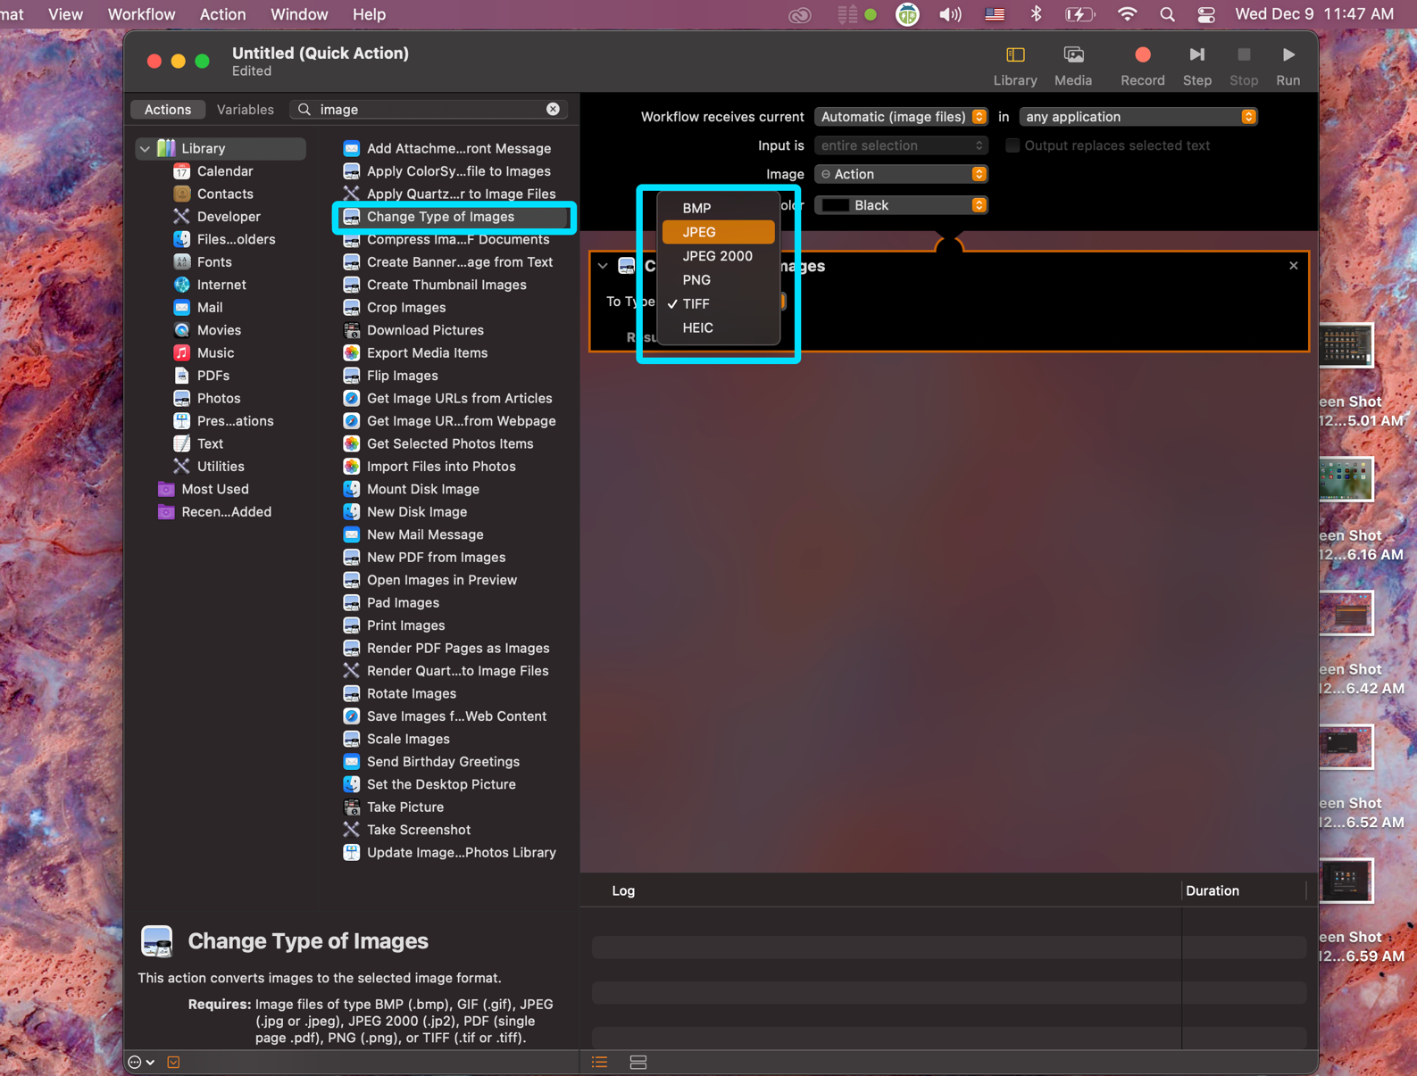Show the log list view
The height and width of the screenshot is (1076, 1417).
(x=599, y=1062)
